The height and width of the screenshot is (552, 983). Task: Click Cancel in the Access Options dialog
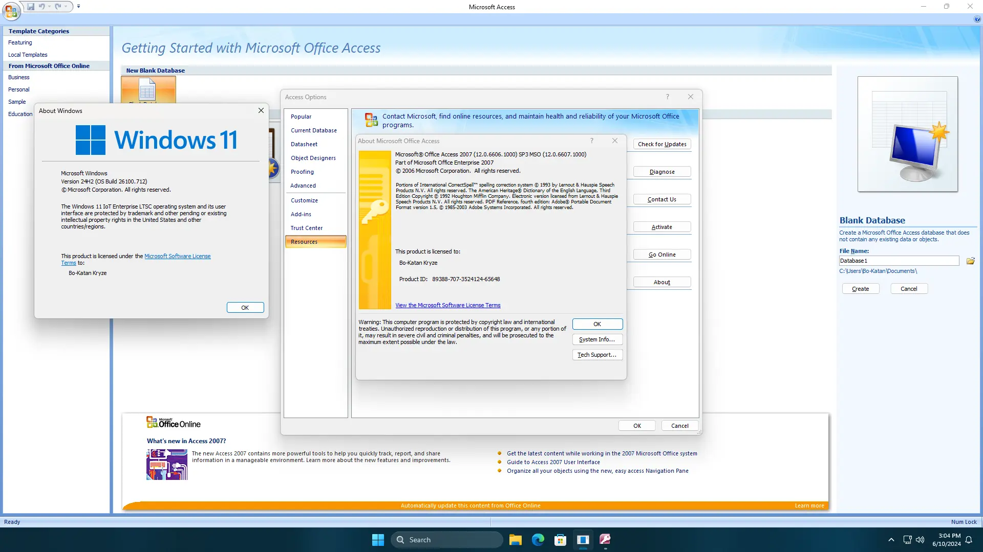coord(680,426)
